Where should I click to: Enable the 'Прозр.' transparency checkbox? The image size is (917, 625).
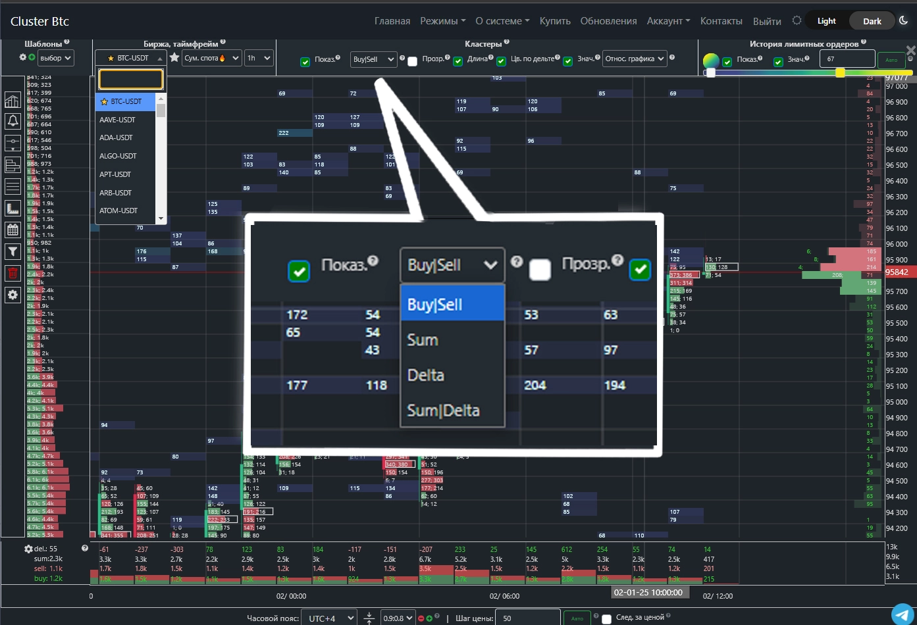click(x=412, y=62)
